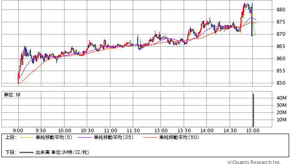
Task: Click the 40M volume axis label
Action: pos(281,98)
